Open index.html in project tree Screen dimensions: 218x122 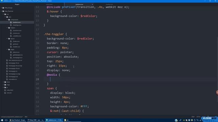[x=10, y=90]
